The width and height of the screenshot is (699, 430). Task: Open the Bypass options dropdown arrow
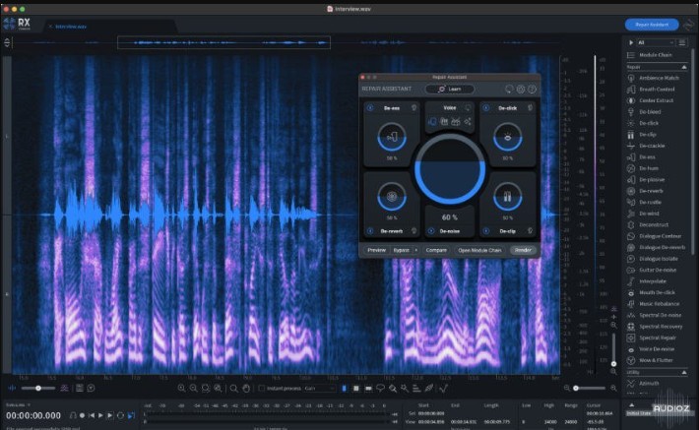[x=416, y=250]
